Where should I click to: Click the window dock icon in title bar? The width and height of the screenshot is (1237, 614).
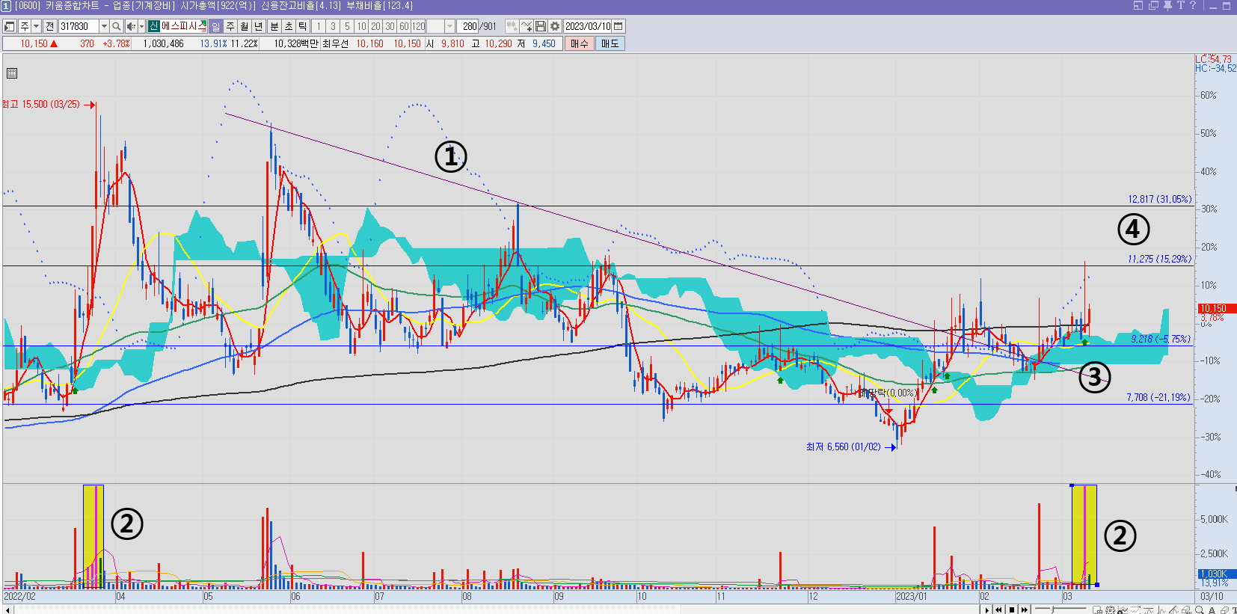(x=1138, y=5)
